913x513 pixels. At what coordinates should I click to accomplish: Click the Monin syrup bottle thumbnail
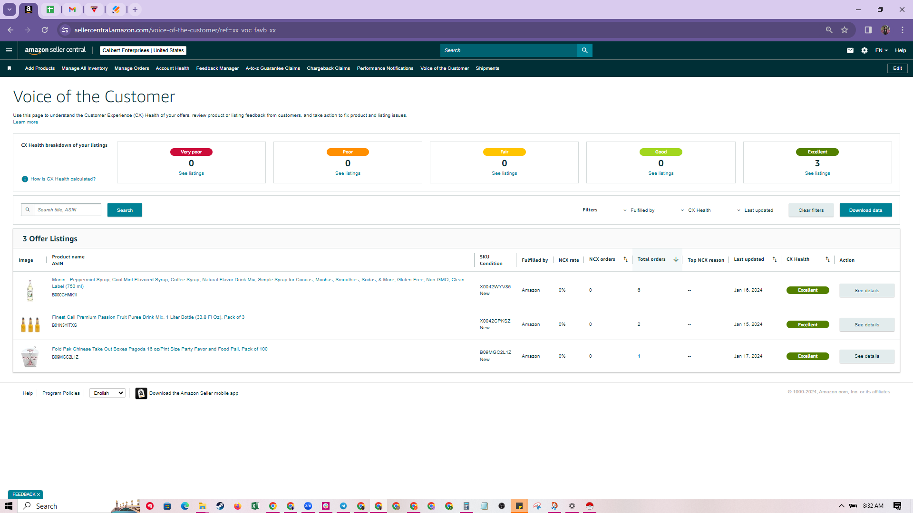(x=30, y=290)
